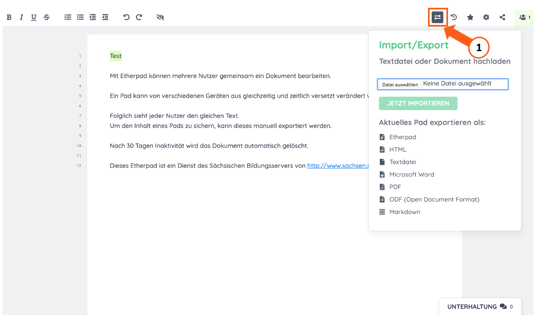This screenshot has width=539, height=320.
Task: Follow the http://www.sachsen link in the text
Action: click(338, 166)
